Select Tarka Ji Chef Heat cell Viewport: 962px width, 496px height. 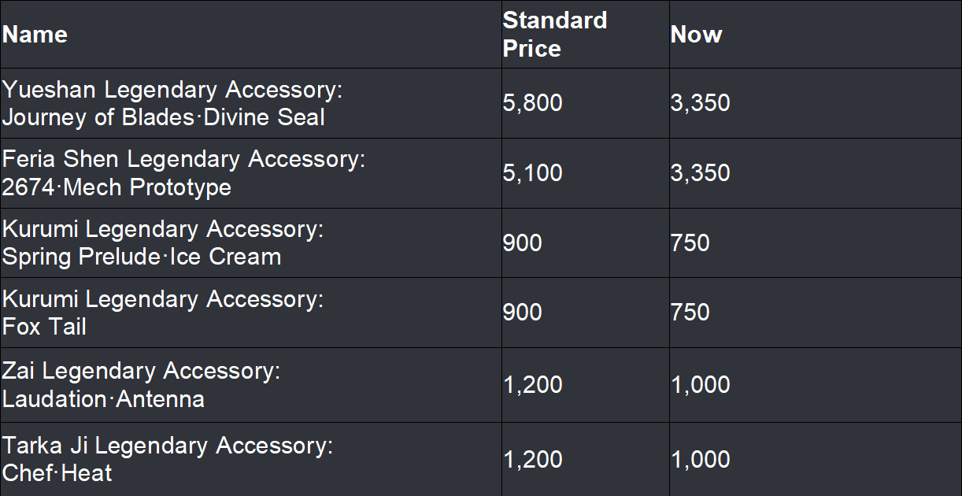click(x=168, y=459)
